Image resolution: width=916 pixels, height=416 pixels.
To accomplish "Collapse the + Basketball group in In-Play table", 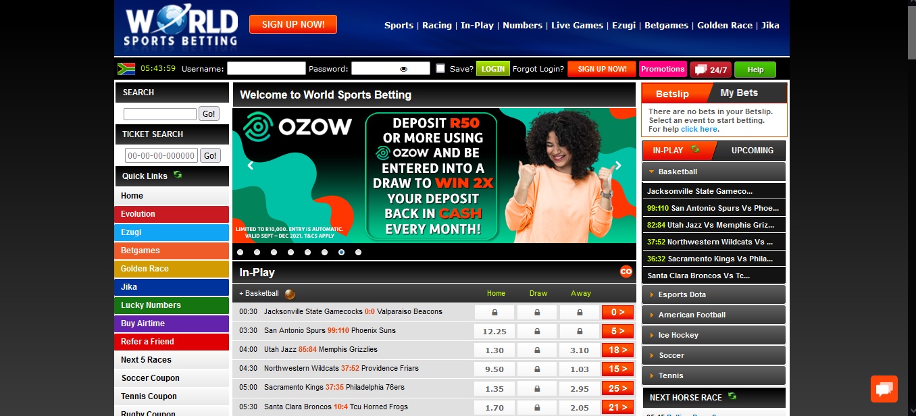I will [259, 294].
